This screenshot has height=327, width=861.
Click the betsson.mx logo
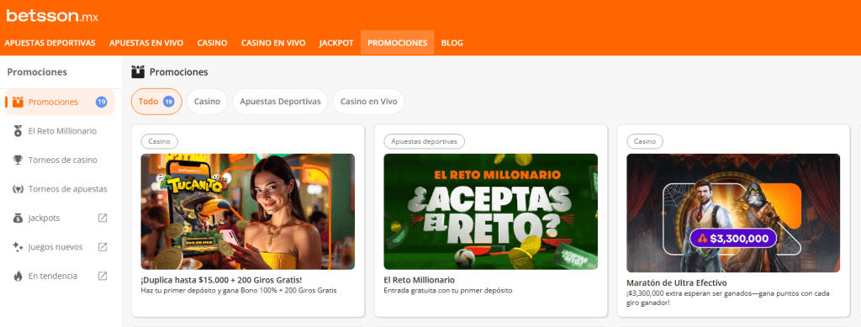[52, 16]
